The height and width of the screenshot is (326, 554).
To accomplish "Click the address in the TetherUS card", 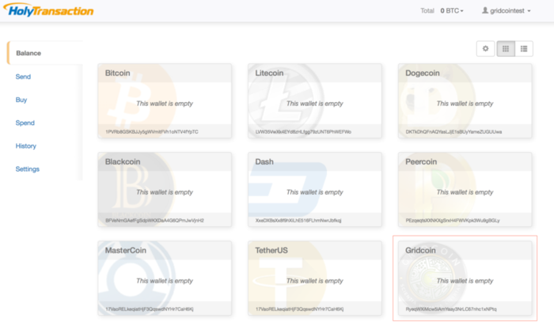I will (300, 309).
